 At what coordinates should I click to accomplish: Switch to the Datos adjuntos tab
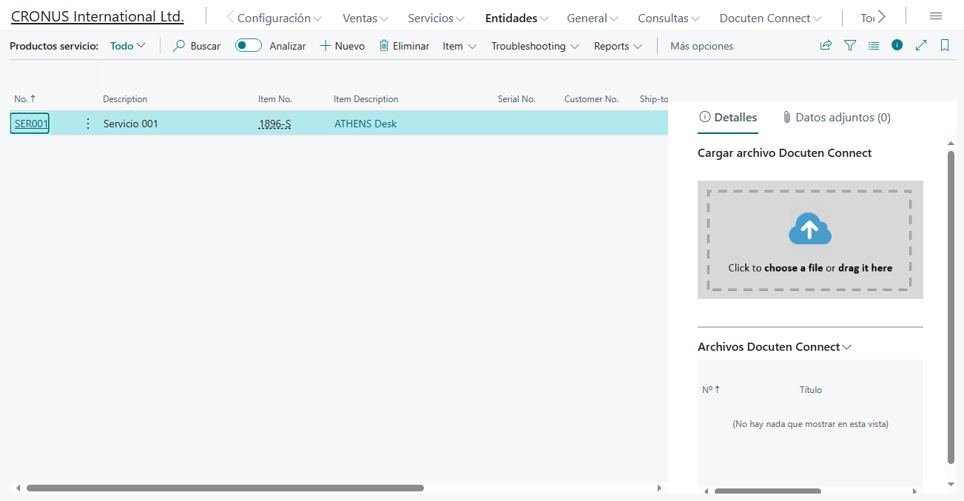tap(837, 117)
